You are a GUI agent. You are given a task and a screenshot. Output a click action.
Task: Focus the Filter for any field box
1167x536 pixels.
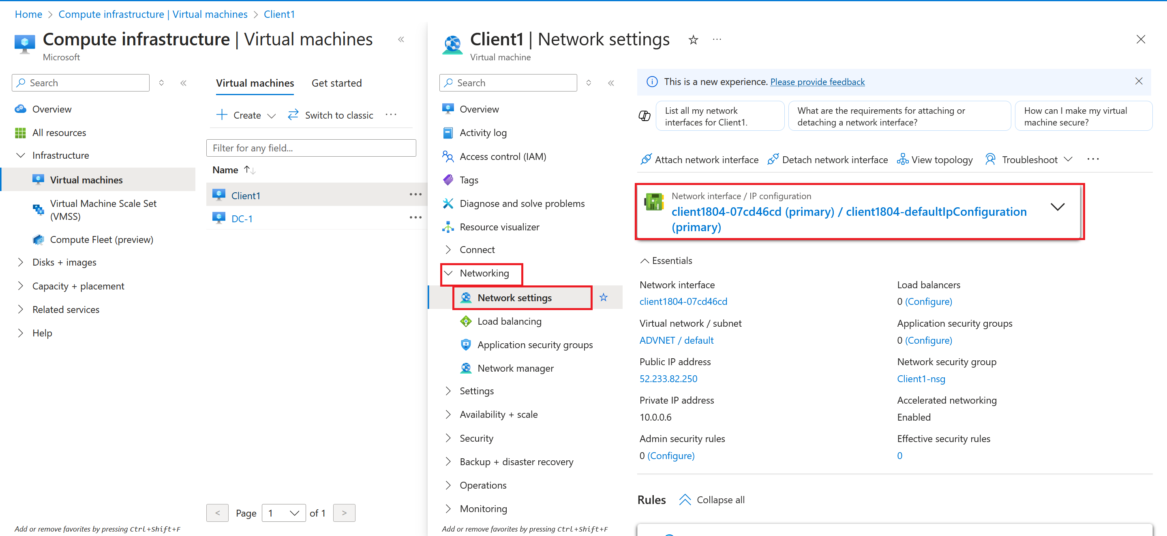(x=311, y=148)
